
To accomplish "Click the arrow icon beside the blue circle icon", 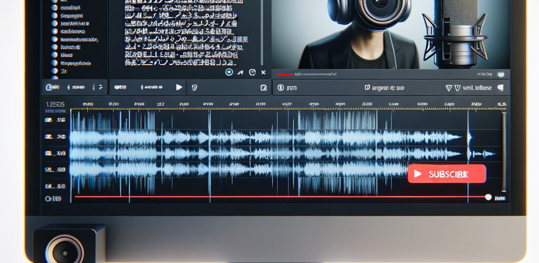I will (x=241, y=72).
